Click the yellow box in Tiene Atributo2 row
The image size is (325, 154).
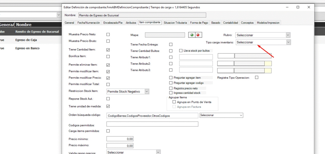[x=268, y=63]
